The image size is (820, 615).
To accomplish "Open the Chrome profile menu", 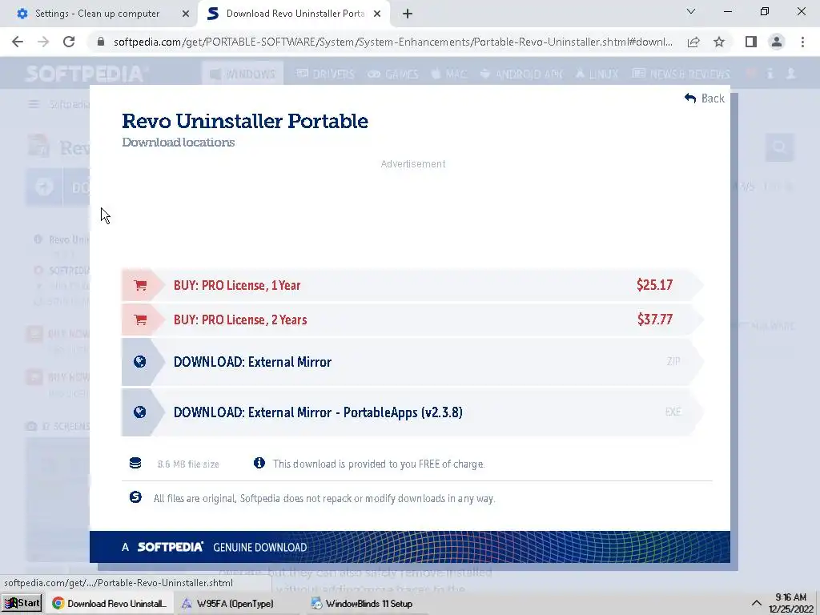I will click(x=777, y=42).
